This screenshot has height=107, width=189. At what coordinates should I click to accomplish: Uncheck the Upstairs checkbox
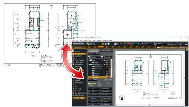(x=168, y=43)
